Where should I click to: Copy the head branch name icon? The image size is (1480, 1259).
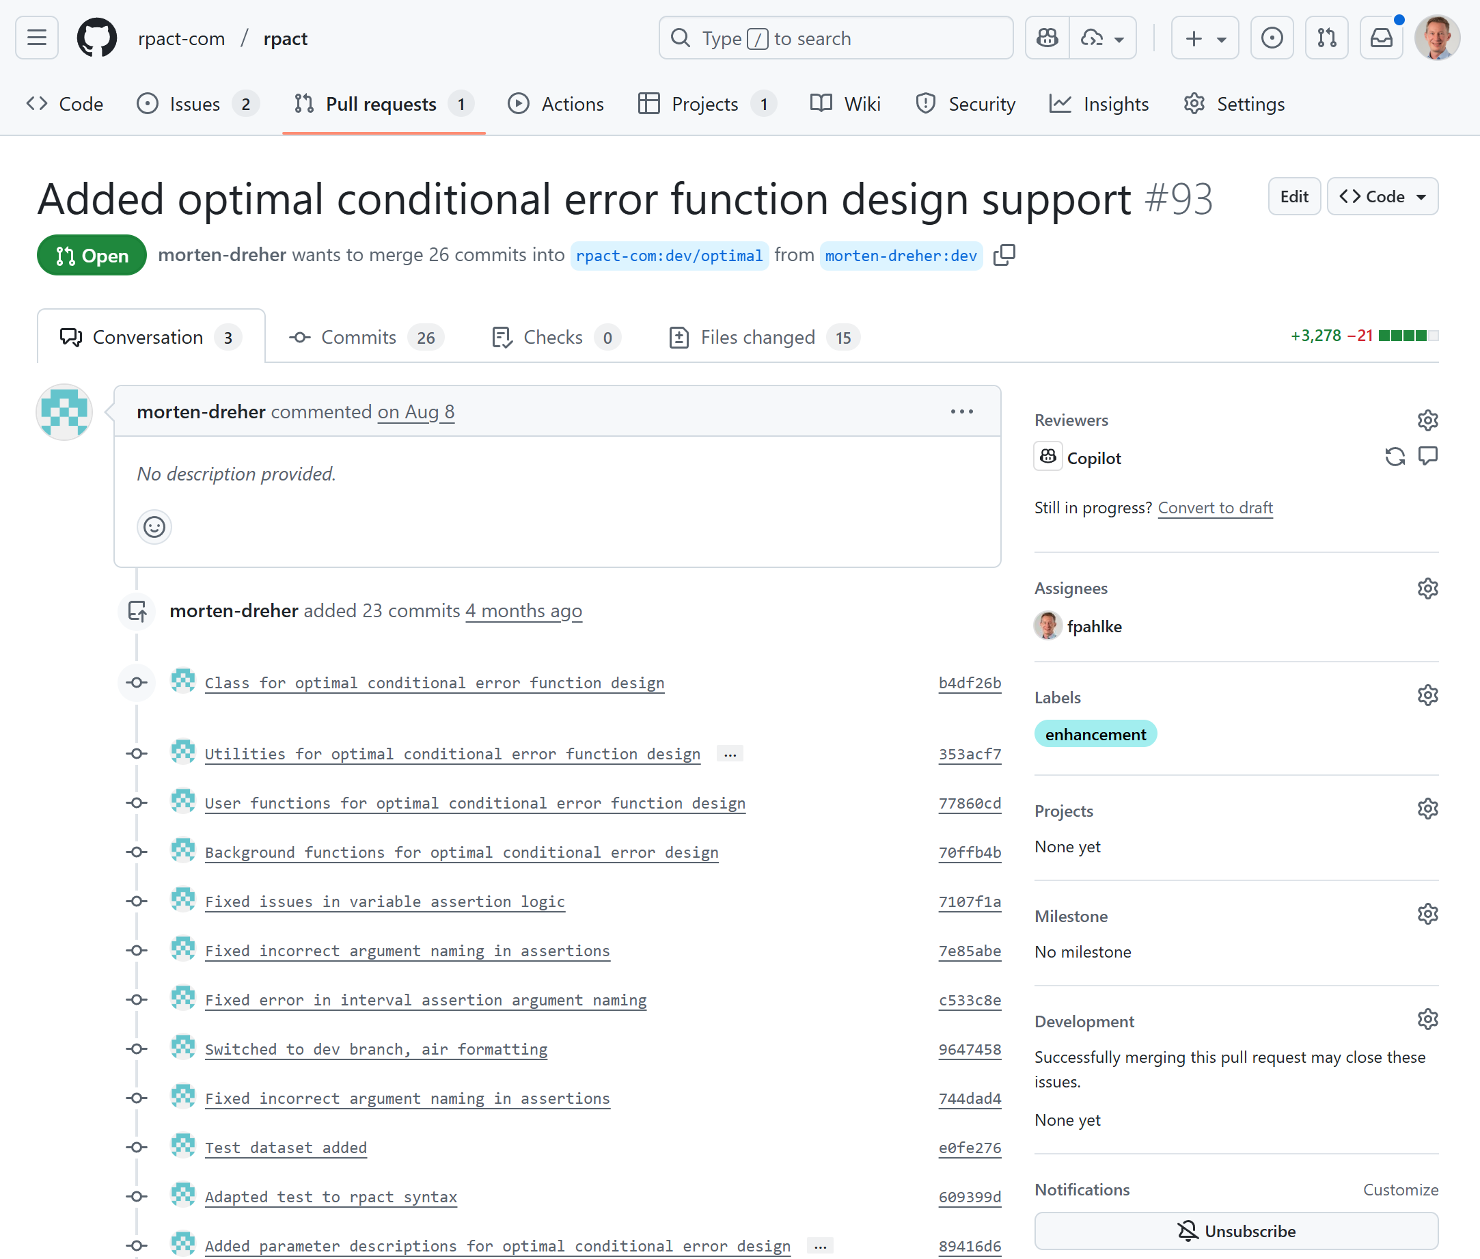click(x=1004, y=255)
